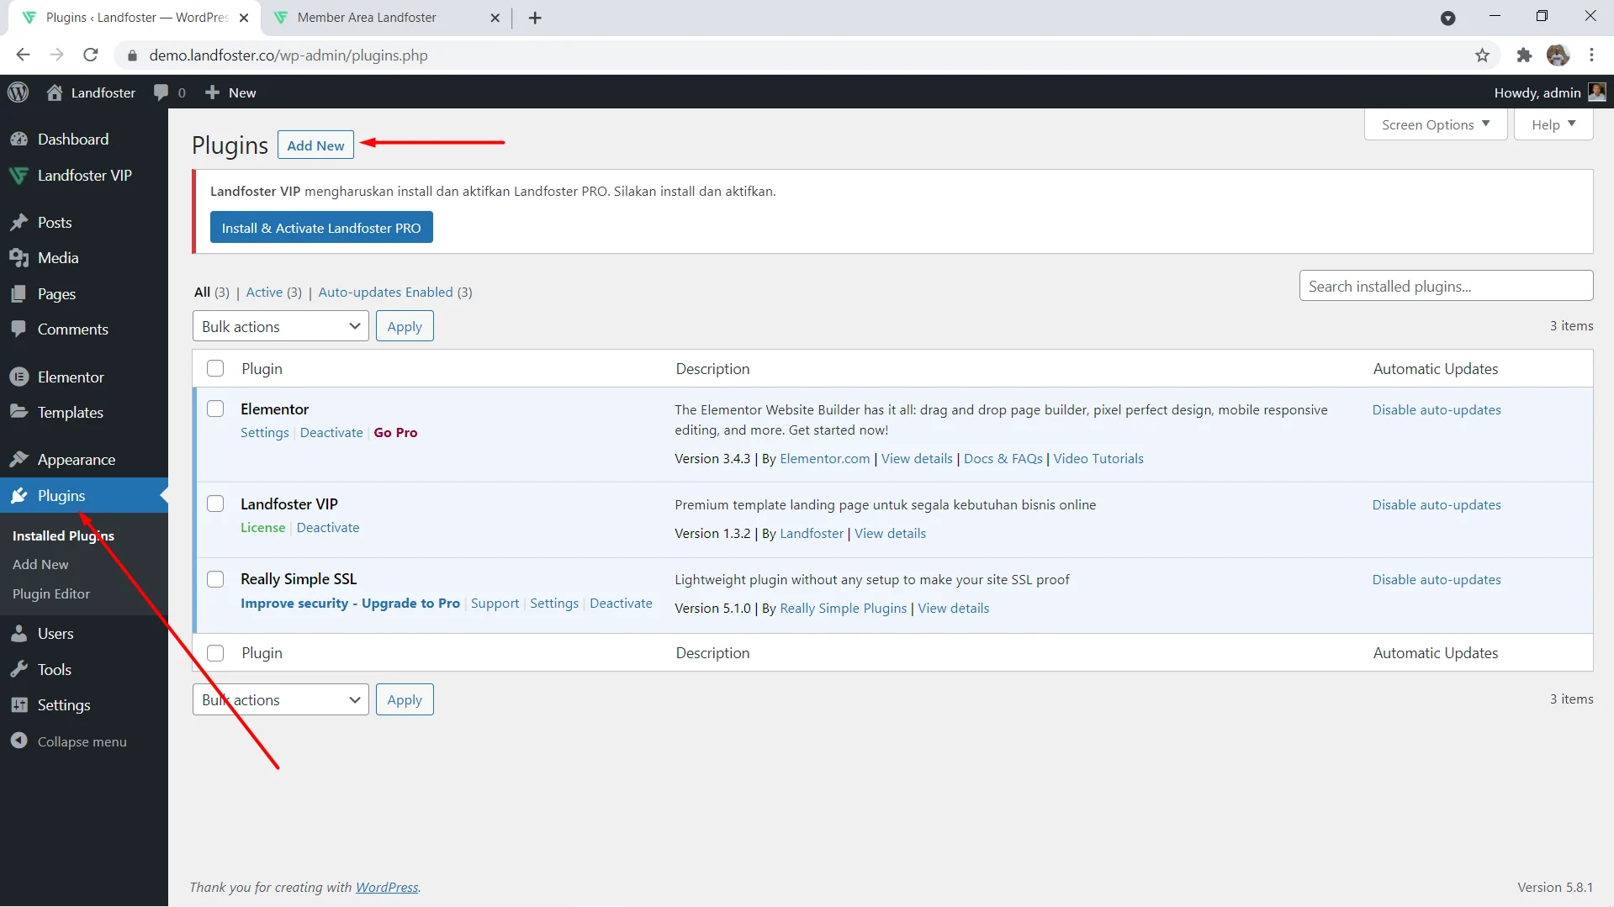Close the Member Area Landfoster tab
1614x907 pixels.
tap(495, 18)
